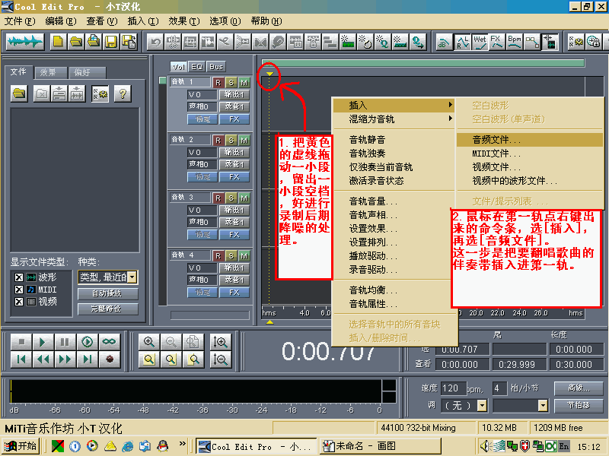Toggle the MIDI file type checkbox
The image size is (609, 456).
click(x=18, y=290)
